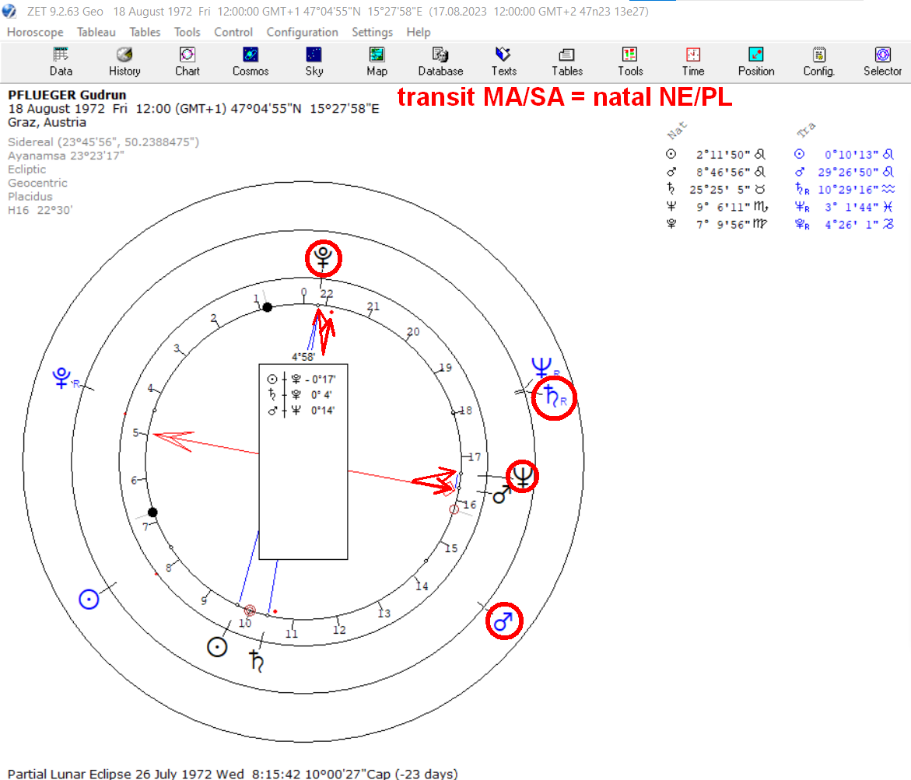Viewport: 911px width, 780px height.
Task: Click the name PFLUEGER Gudrun
Action: pyautogui.click(x=67, y=95)
